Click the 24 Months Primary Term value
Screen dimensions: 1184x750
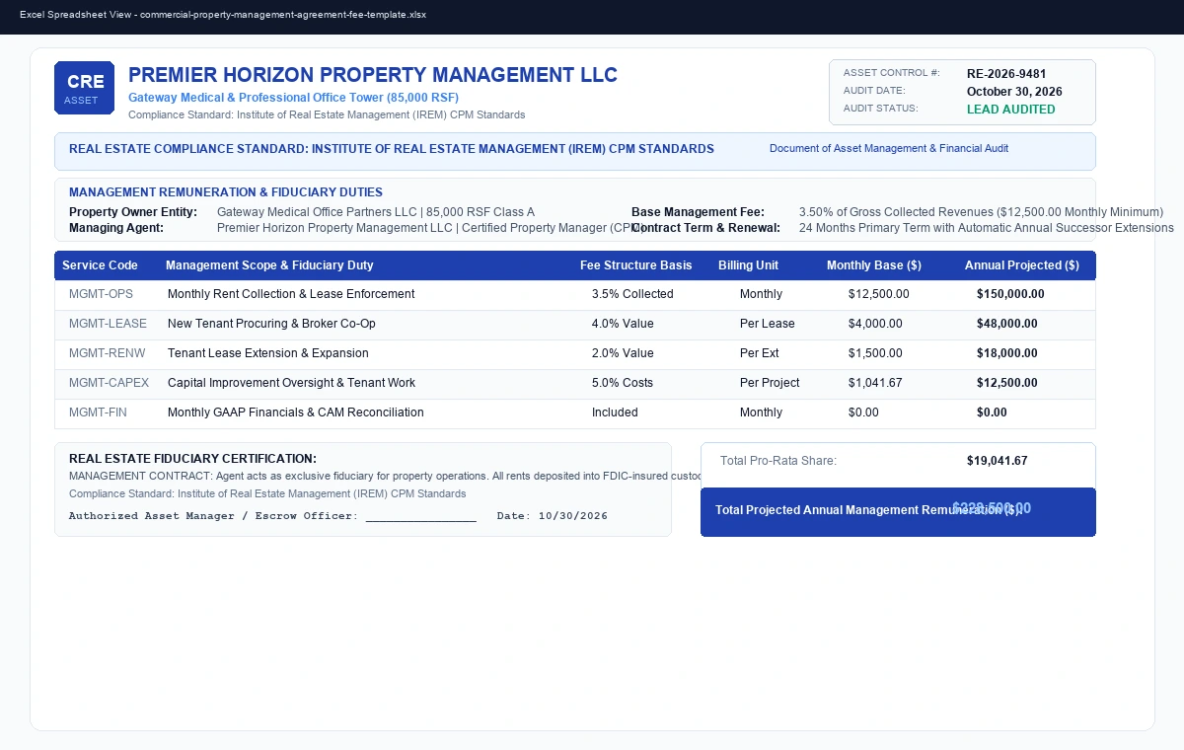click(x=987, y=228)
